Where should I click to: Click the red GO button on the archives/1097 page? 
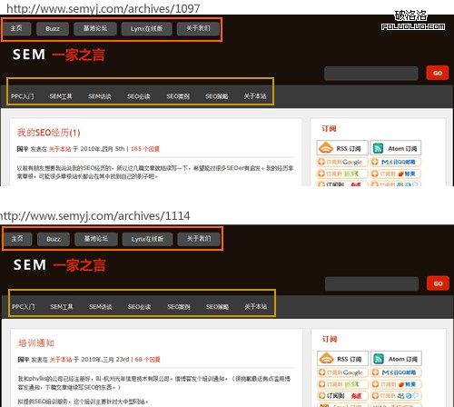click(x=438, y=73)
